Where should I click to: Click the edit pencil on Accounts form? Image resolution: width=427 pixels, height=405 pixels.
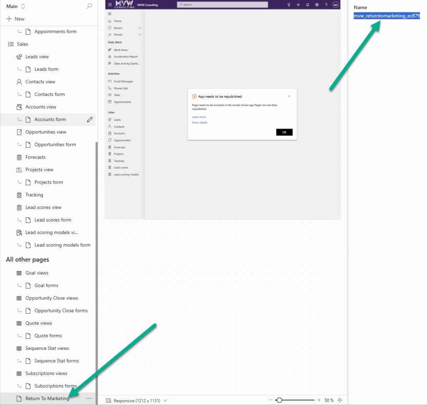[x=90, y=120]
